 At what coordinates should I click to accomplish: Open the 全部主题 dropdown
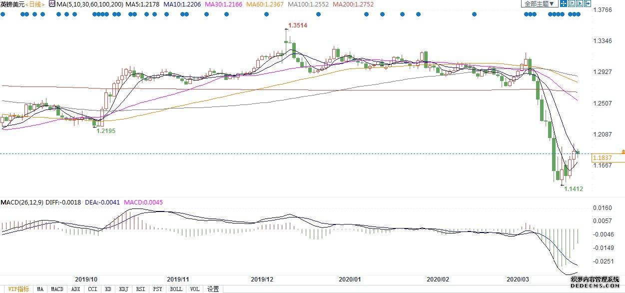coord(539,3)
